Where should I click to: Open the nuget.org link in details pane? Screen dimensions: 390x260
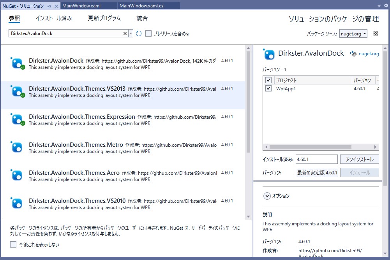point(369,54)
